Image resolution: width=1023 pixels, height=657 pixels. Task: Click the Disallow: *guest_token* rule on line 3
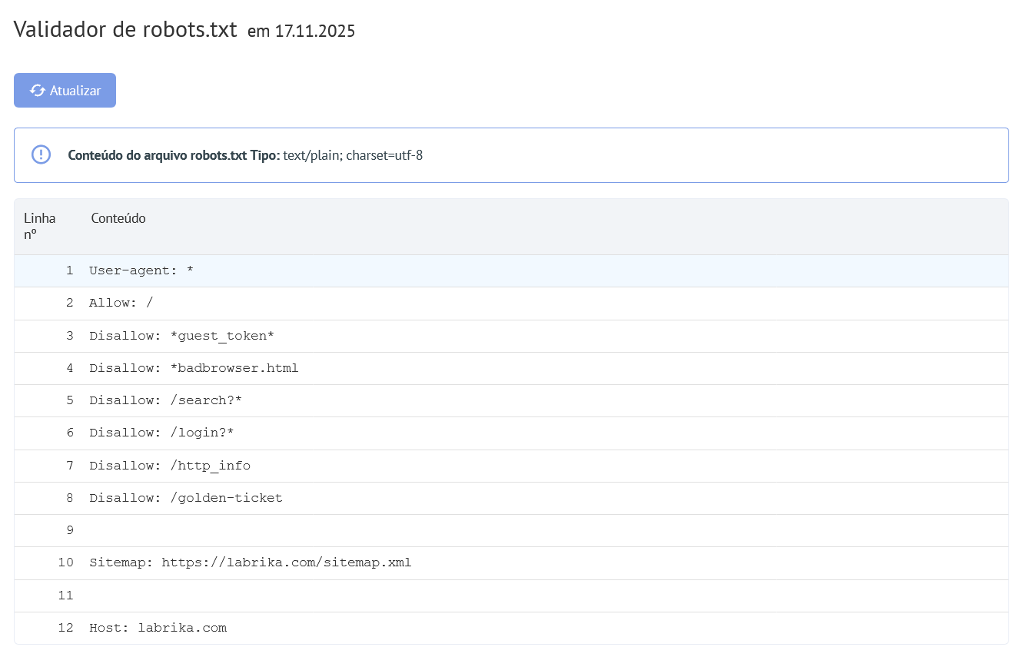tap(181, 335)
